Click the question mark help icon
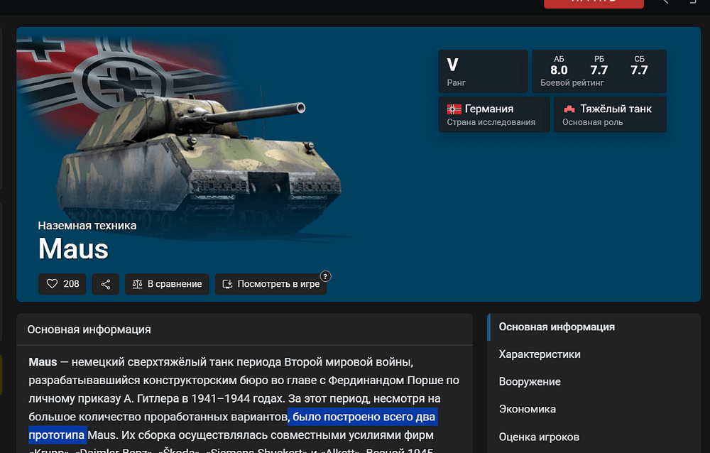 coord(324,275)
